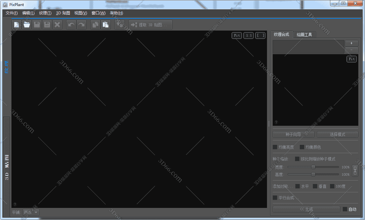Check the 均衡颜色 option
Viewport: 365px width, 220px height.
point(302,147)
